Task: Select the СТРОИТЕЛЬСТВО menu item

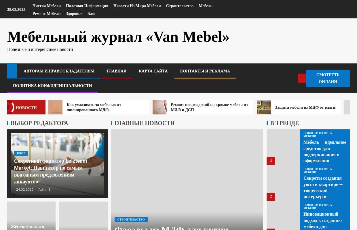Action: click(180, 6)
